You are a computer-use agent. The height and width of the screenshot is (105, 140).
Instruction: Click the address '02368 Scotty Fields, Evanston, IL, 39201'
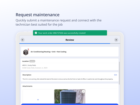click(35, 68)
